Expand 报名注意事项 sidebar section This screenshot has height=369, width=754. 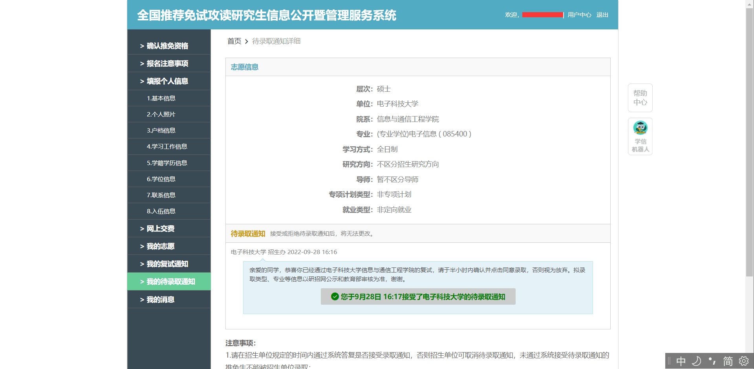(169, 63)
